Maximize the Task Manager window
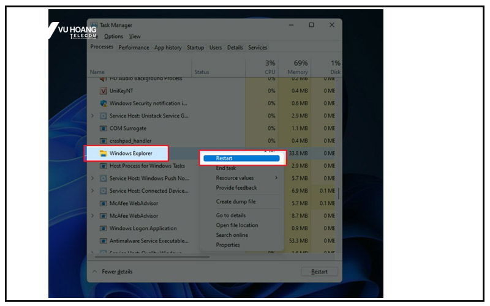 click(311, 25)
